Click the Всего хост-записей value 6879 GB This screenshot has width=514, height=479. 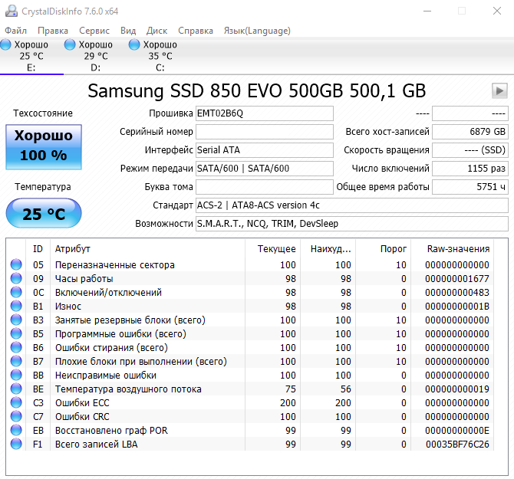470,132
